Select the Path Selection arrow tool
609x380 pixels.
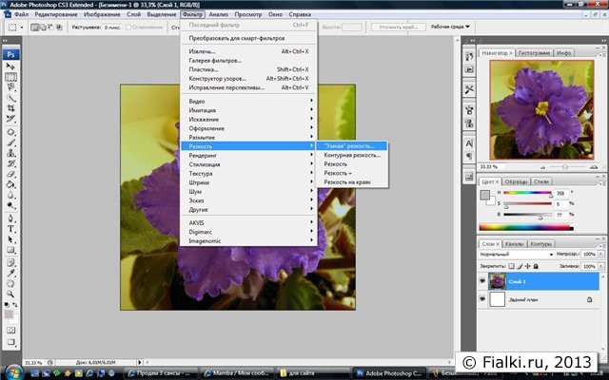point(10,239)
